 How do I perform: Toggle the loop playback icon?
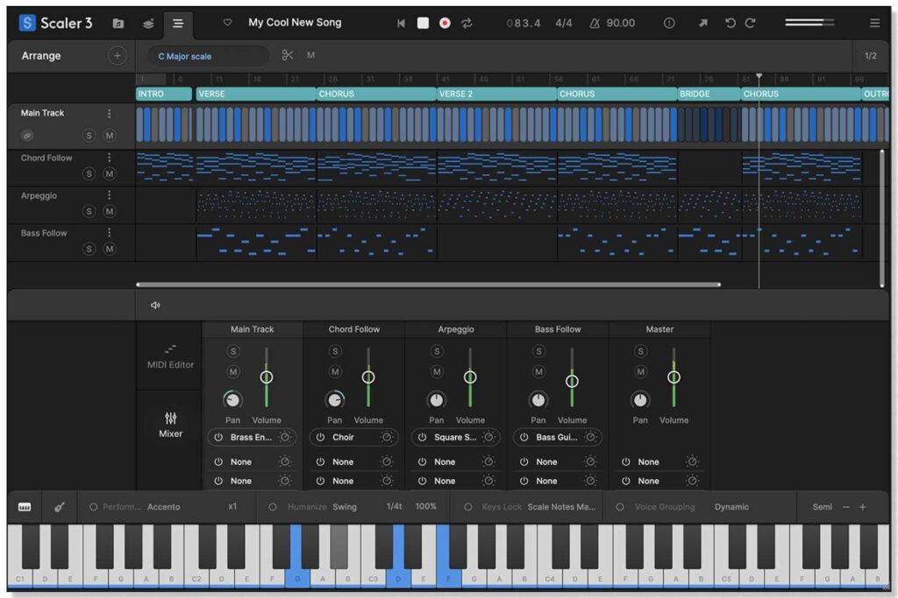point(467,24)
